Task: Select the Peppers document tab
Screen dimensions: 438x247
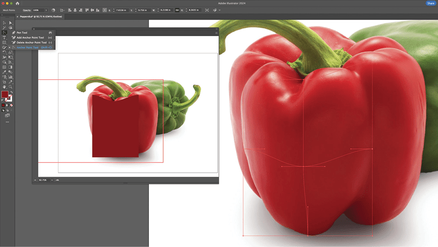Action: [41, 16]
